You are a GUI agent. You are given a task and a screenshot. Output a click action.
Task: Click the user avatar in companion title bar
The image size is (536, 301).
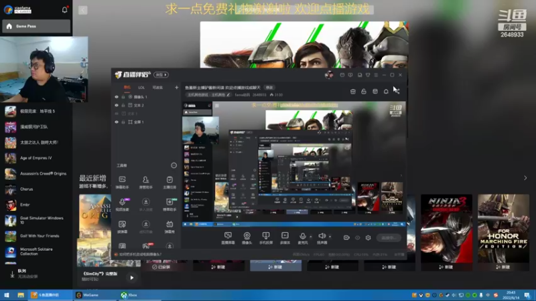click(x=329, y=75)
